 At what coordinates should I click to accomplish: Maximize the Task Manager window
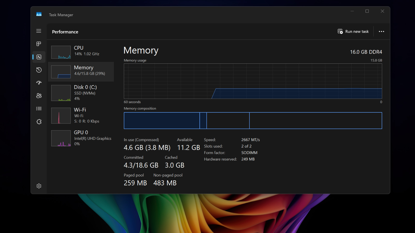[367, 11]
